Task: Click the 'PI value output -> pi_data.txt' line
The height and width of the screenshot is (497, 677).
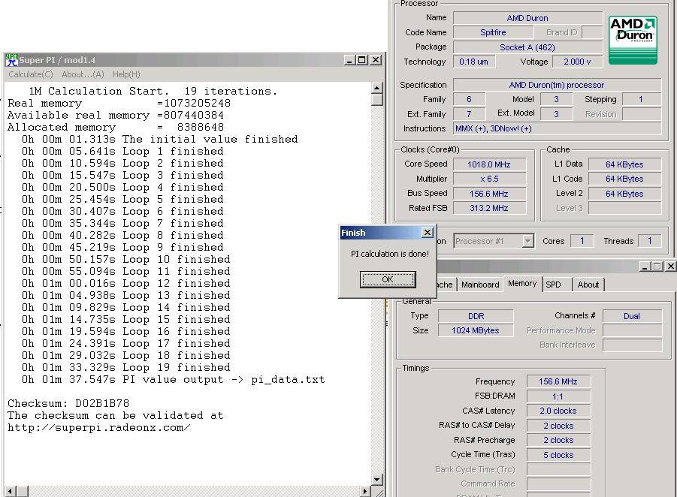Action: point(173,380)
